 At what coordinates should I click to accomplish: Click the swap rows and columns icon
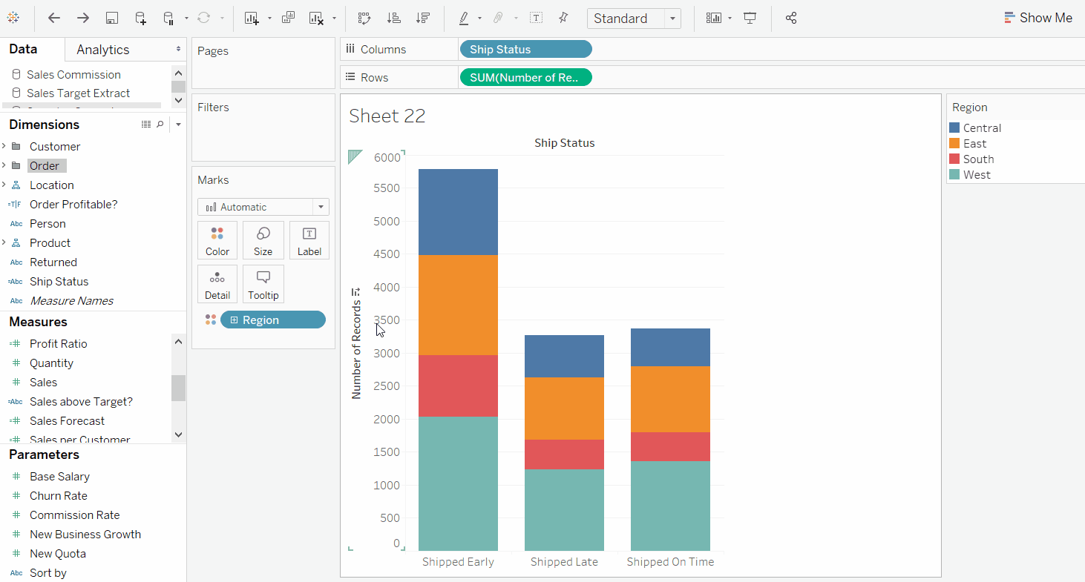click(x=364, y=19)
